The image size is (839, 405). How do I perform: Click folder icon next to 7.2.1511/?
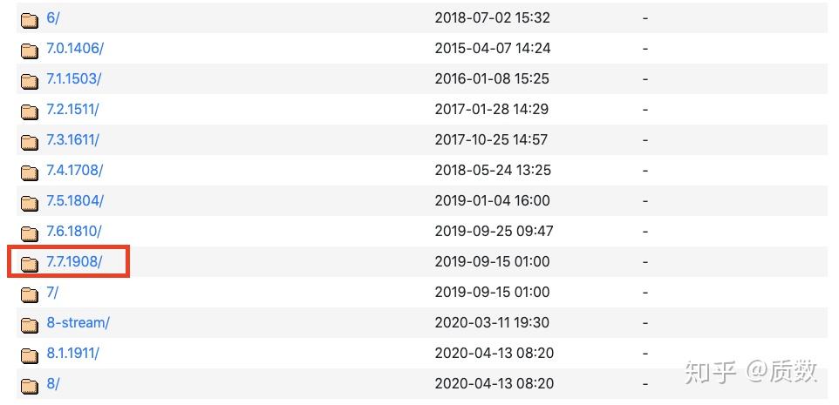tap(30, 111)
